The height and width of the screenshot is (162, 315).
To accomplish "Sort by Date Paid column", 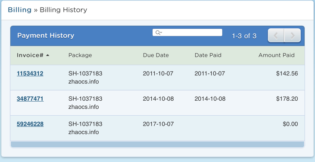I will (208, 55).
